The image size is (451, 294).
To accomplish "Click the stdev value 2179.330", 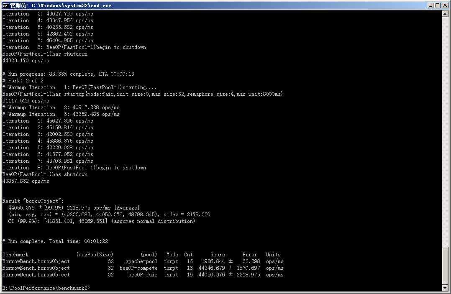I will 198,215.
